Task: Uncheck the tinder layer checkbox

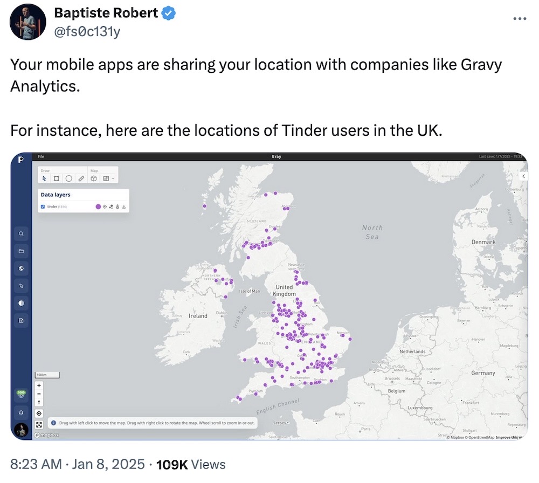Action: [x=43, y=206]
